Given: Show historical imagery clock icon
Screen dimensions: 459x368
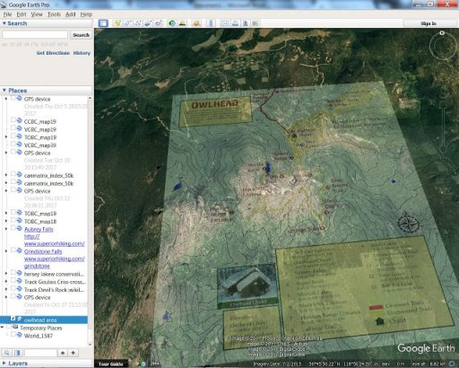Looking at the screenshot, I should click(x=172, y=23).
